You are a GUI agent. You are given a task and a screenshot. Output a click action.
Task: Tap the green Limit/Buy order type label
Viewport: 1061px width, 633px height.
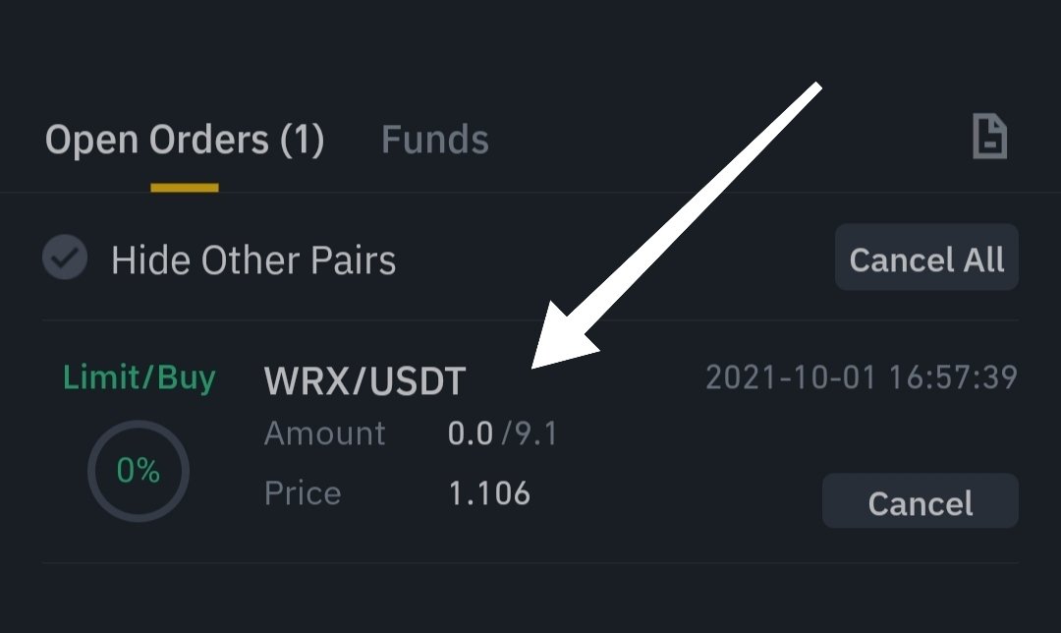point(139,377)
